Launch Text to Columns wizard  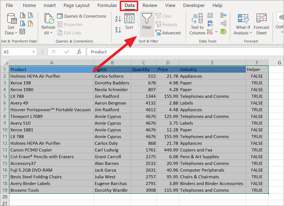[x=197, y=24]
